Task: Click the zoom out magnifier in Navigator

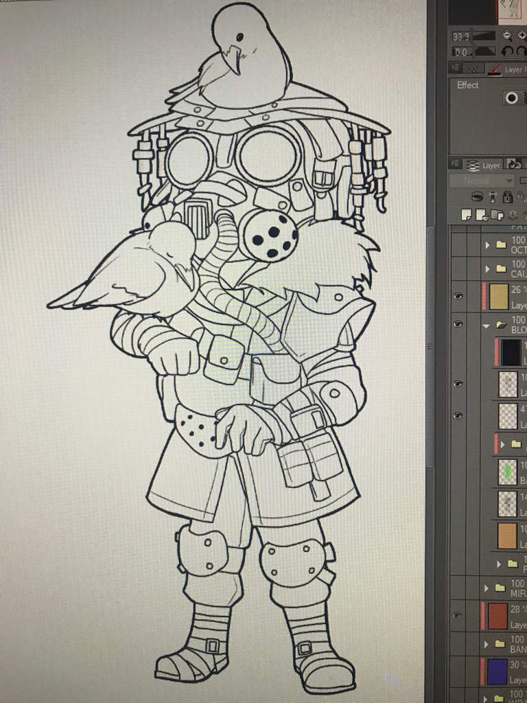Action: pos(507,36)
